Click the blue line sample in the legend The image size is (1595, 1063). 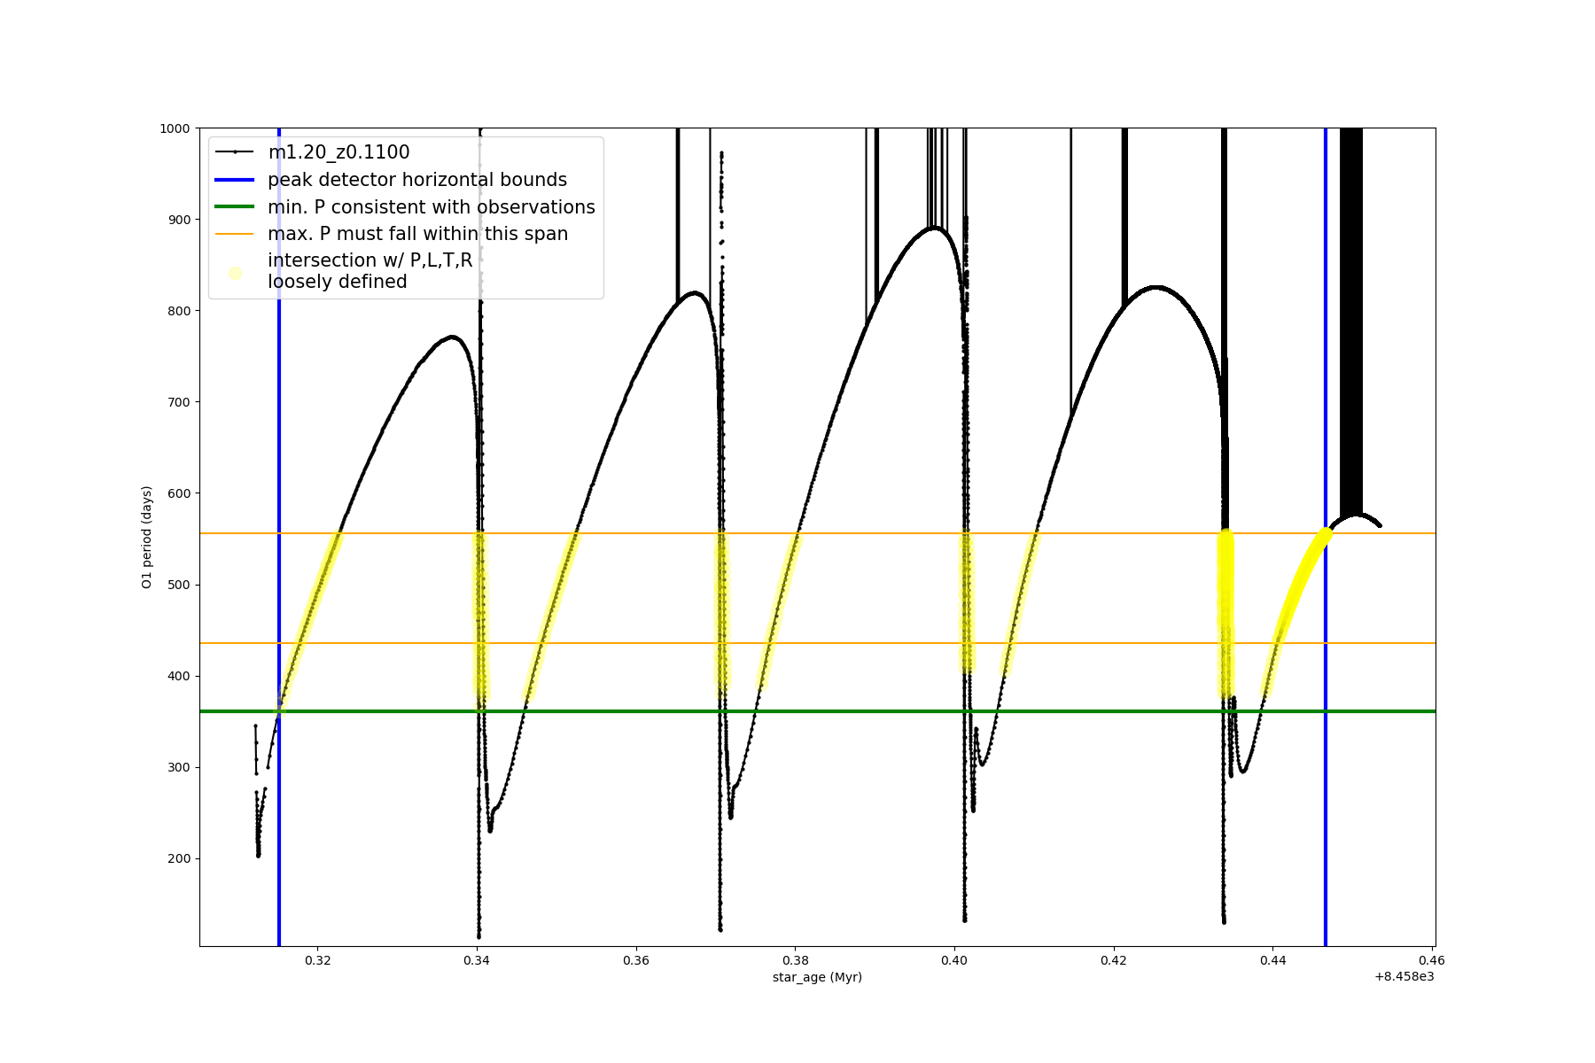235,180
